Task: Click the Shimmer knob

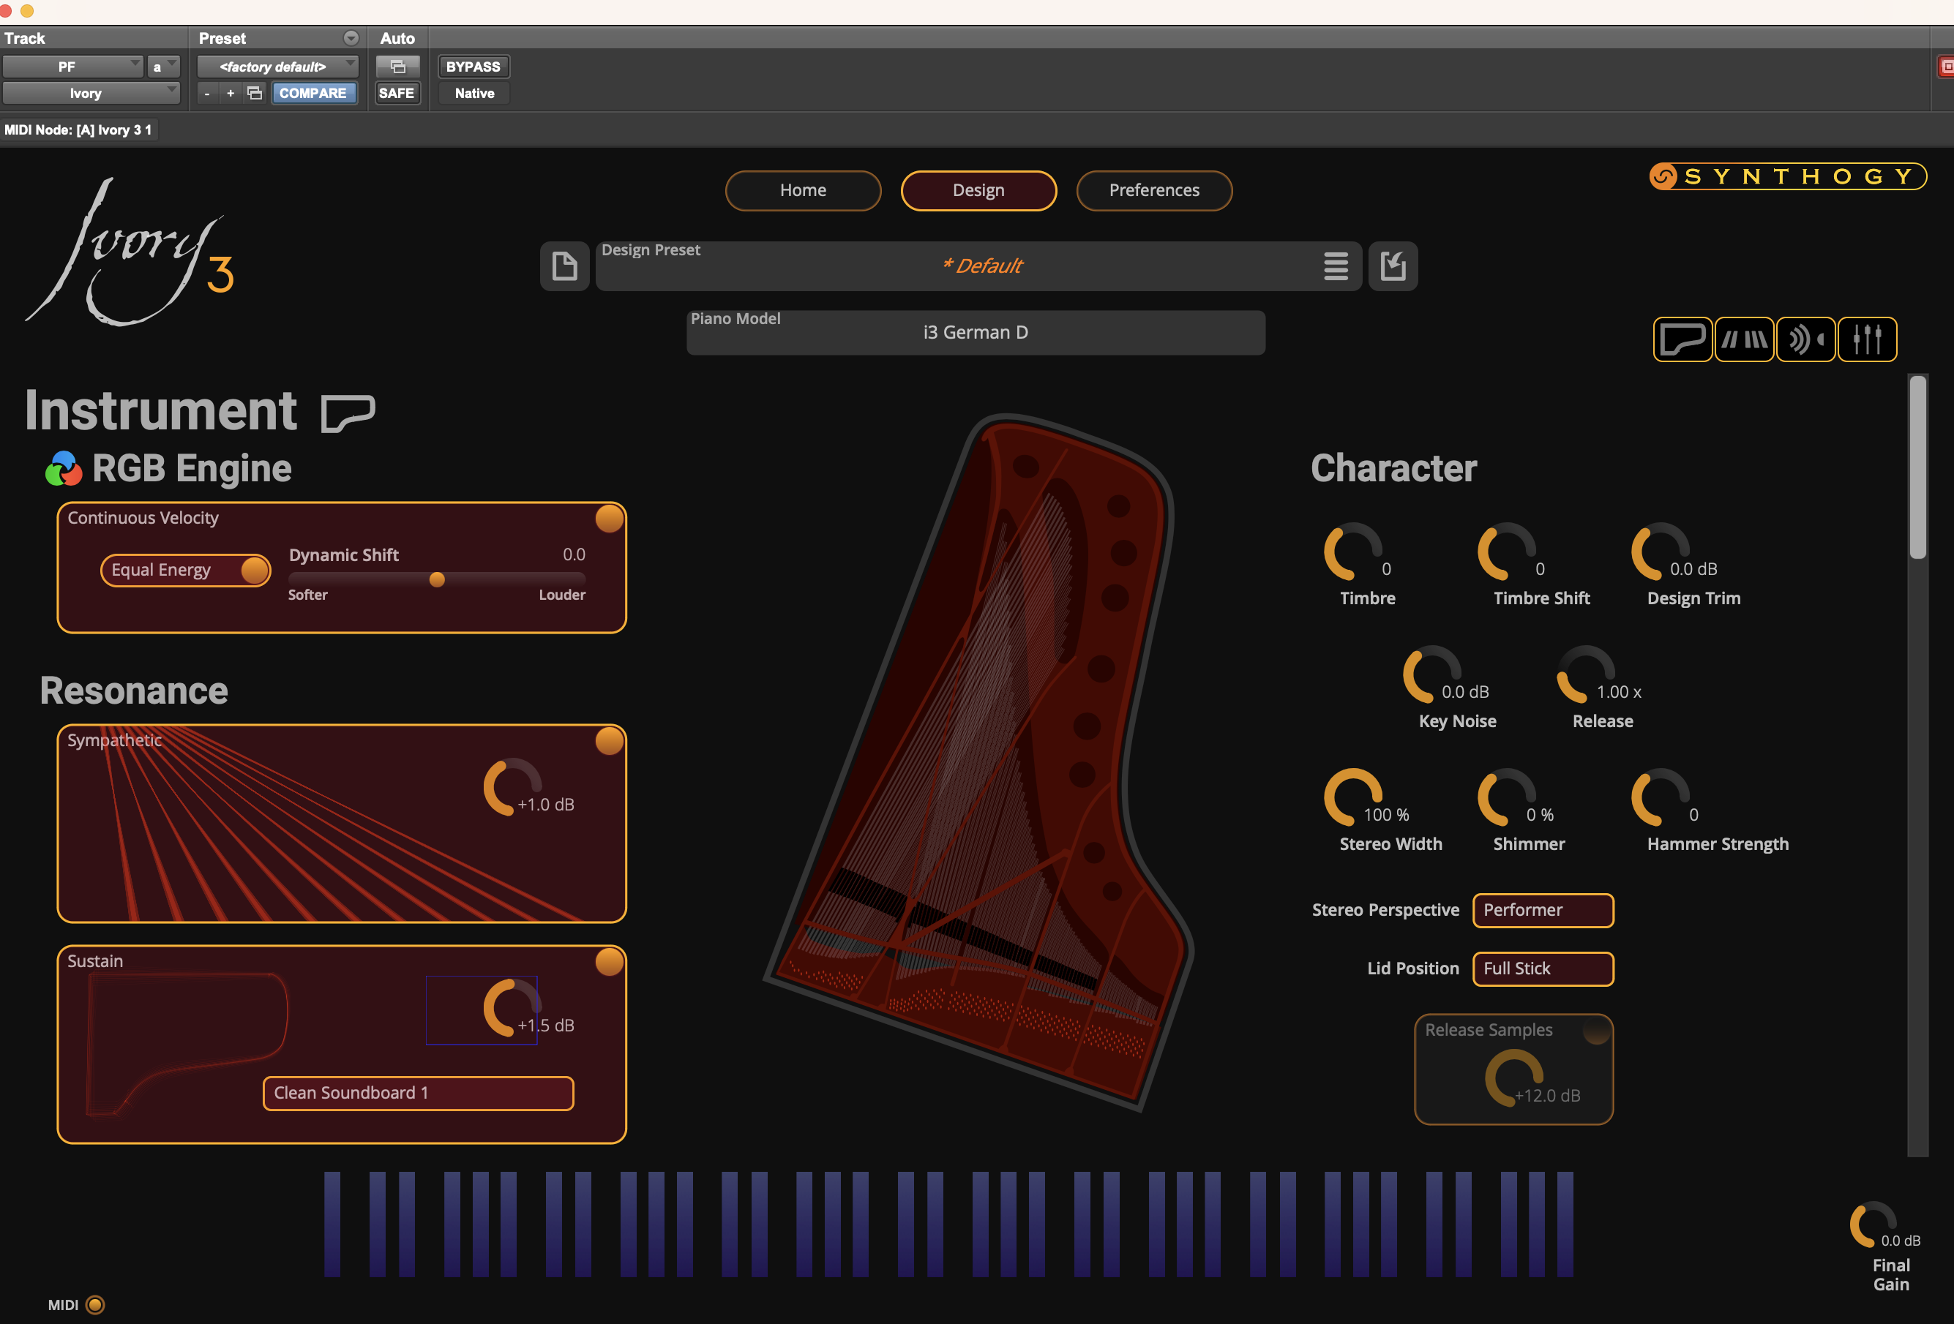Action: (1507, 797)
